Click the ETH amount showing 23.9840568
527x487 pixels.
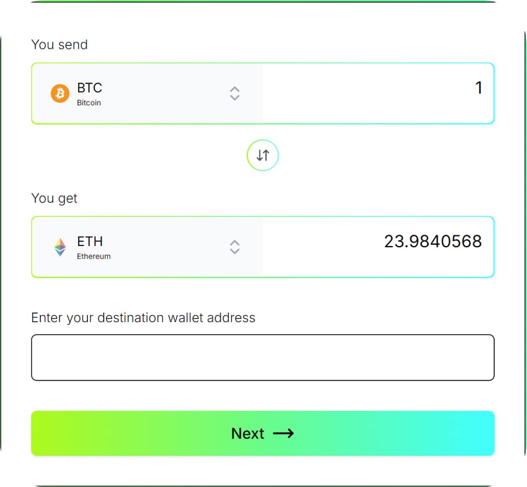[x=432, y=241]
